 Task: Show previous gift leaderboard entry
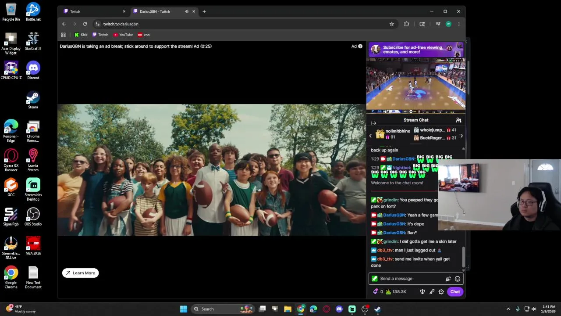[x=370, y=136]
